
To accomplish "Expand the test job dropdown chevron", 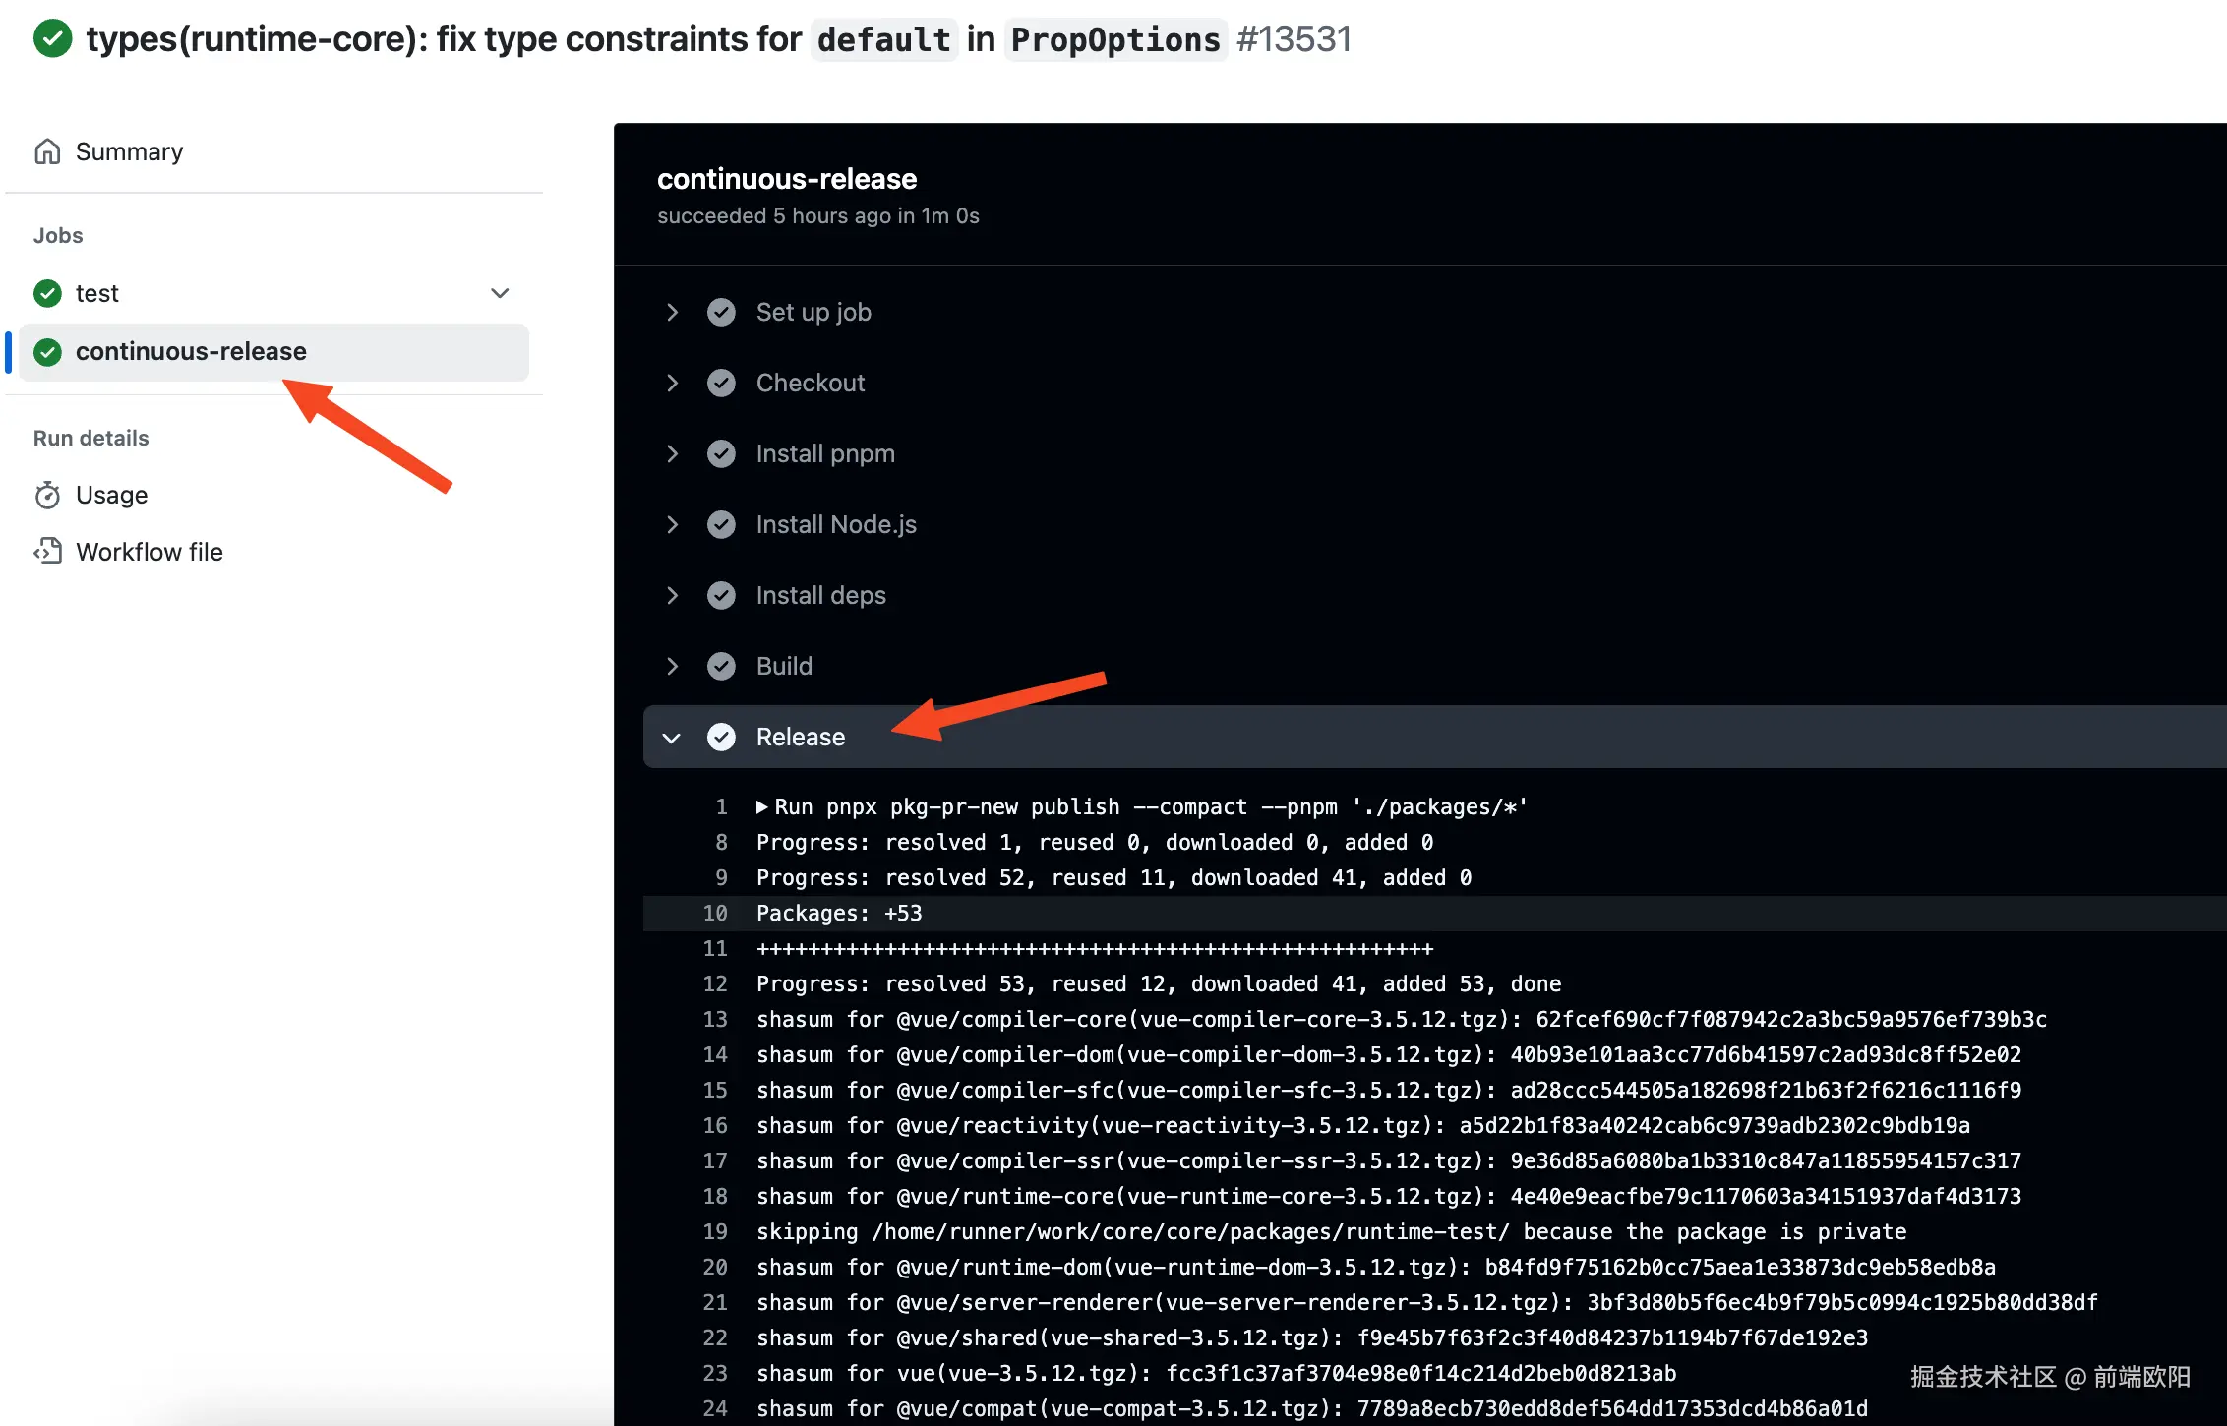I will coord(500,293).
